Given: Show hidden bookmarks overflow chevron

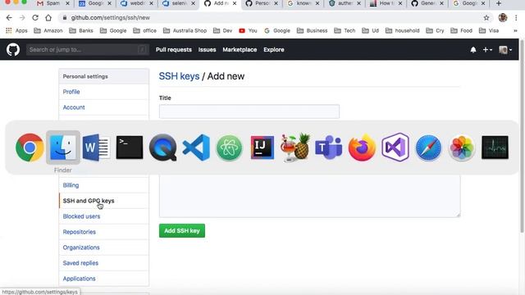Looking at the screenshot, I should [515, 30].
